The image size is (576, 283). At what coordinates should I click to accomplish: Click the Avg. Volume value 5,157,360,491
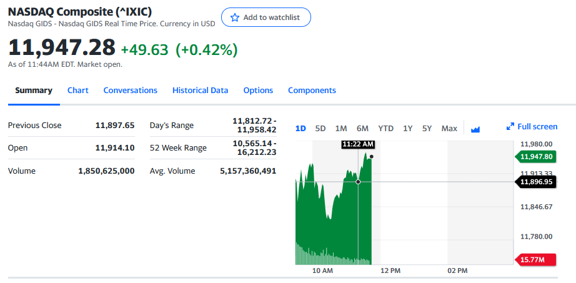tap(248, 171)
